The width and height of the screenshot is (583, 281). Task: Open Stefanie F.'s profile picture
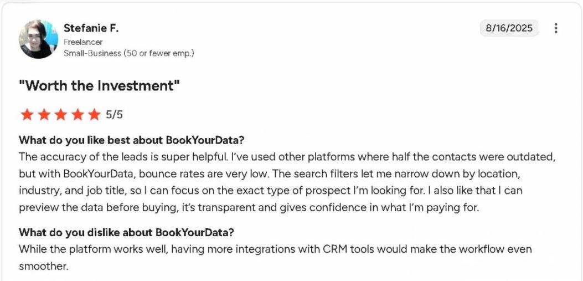[x=38, y=39]
